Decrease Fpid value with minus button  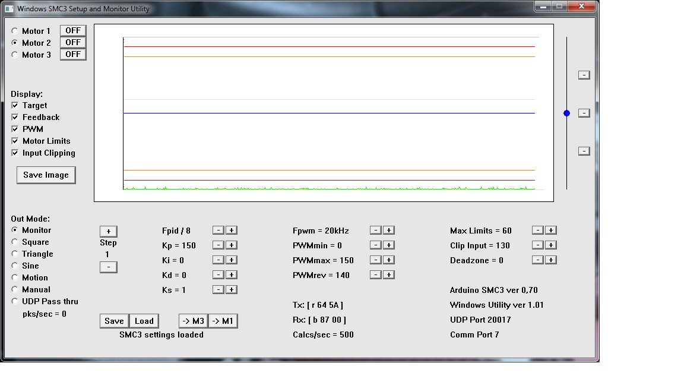click(x=218, y=230)
